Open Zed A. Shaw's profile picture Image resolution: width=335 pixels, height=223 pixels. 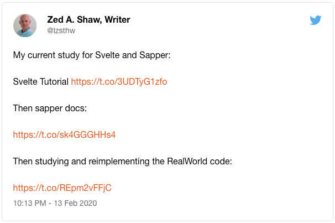tap(25, 25)
